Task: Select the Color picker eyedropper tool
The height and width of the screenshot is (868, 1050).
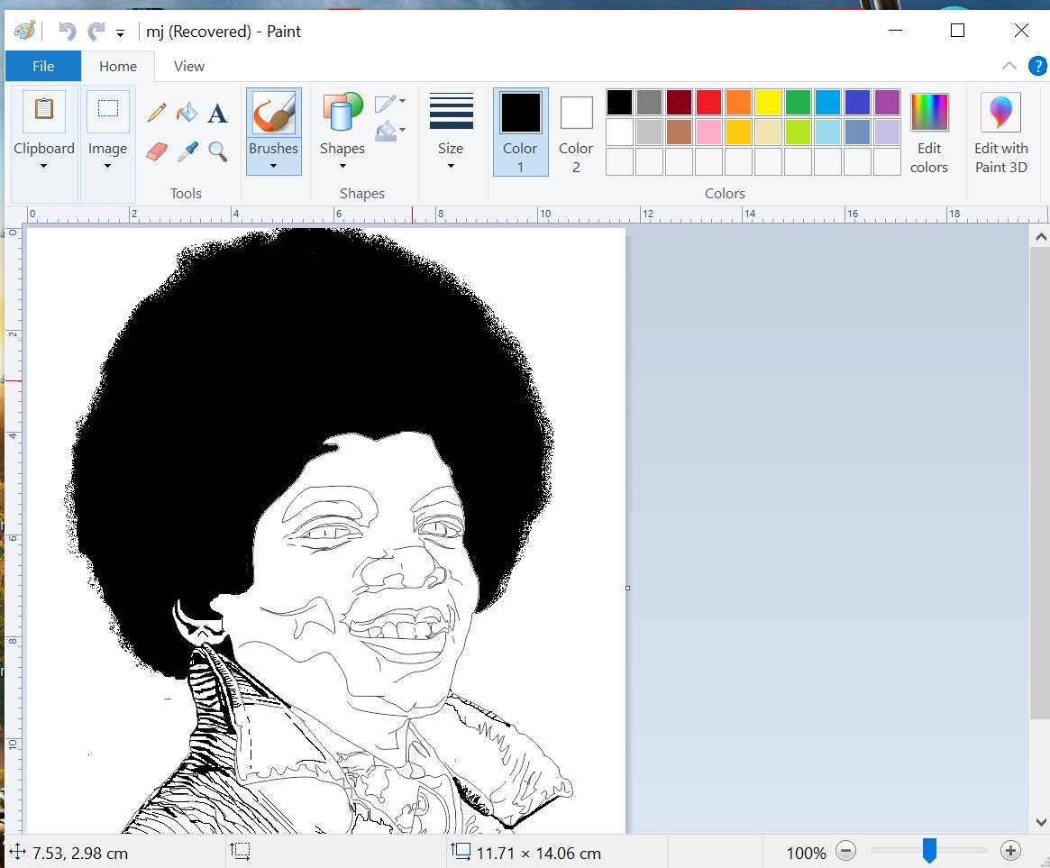Action: [187, 151]
